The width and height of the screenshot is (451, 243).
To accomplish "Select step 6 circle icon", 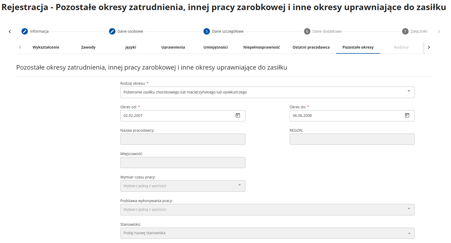I will [307, 31].
